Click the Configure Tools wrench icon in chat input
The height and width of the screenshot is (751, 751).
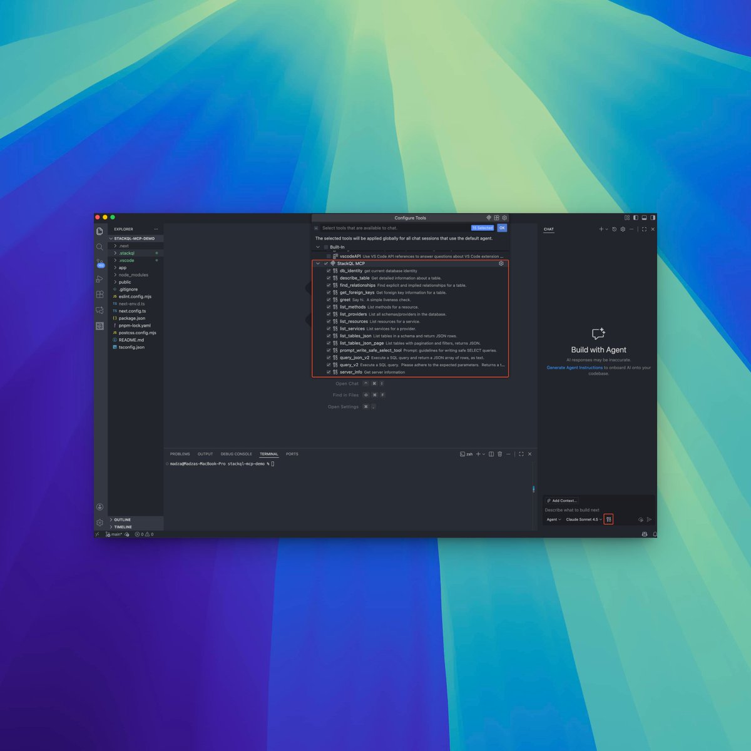click(608, 519)
